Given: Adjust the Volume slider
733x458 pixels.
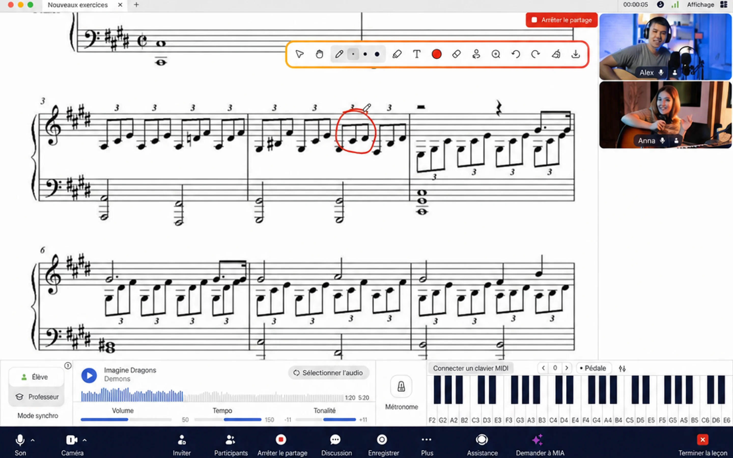Looking at the screenshot, I should 126,420.
